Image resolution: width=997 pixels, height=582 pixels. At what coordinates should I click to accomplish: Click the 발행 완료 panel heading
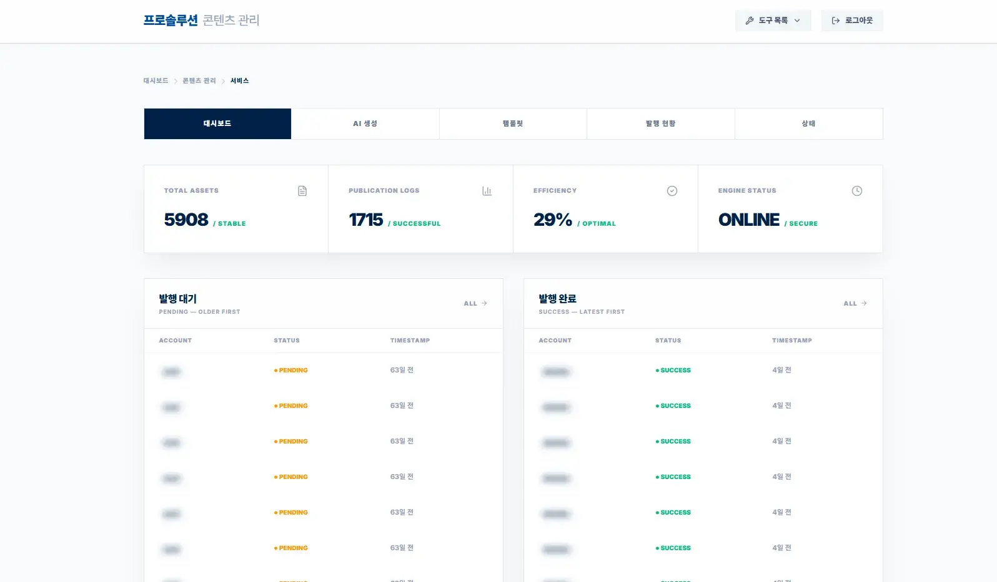point(558,299)
